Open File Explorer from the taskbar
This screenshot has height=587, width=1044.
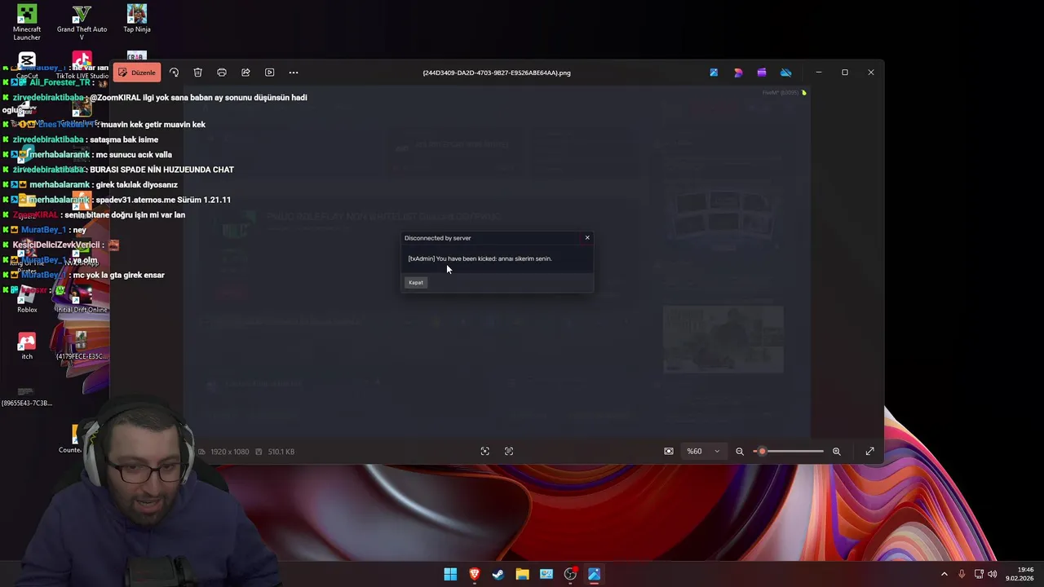tap(522, 574)
